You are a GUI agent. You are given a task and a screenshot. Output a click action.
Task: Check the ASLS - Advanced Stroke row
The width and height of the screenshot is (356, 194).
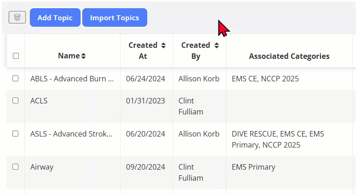(16, 134)
